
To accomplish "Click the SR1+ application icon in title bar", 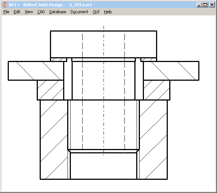I will [5, 5].
